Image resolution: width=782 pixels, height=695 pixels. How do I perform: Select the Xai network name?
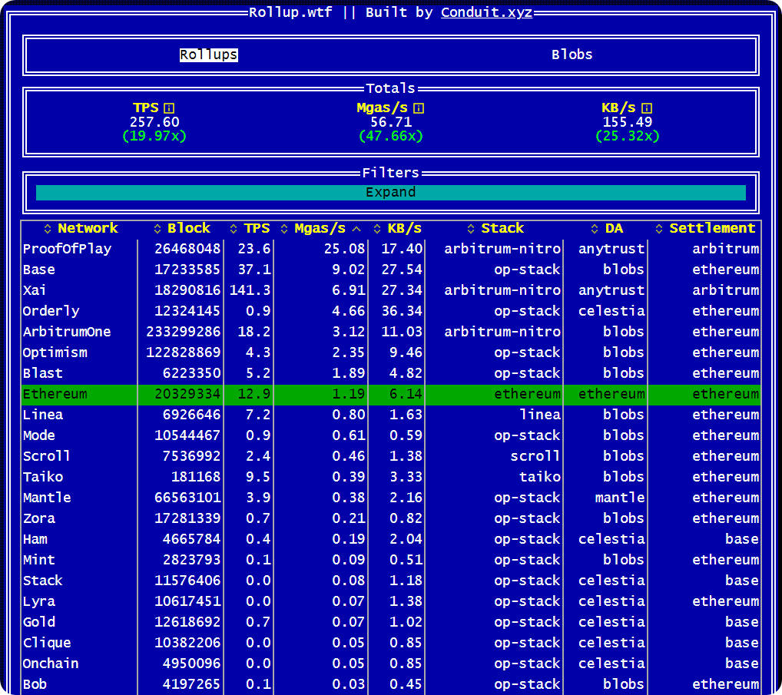[35, 290]
